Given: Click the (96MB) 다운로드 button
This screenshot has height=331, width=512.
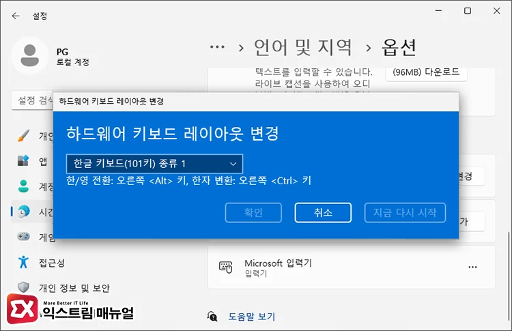Looking at the screenshot, I should pos(426,73).
